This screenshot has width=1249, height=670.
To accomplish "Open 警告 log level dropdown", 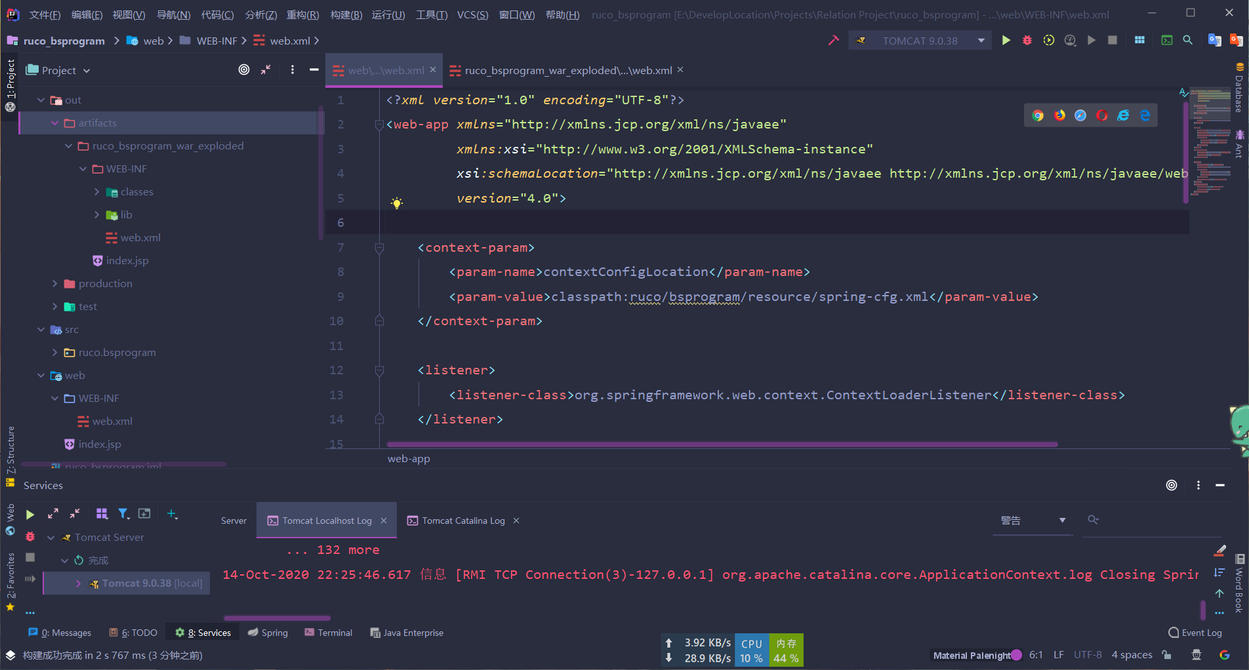I will coord(1033,521).
